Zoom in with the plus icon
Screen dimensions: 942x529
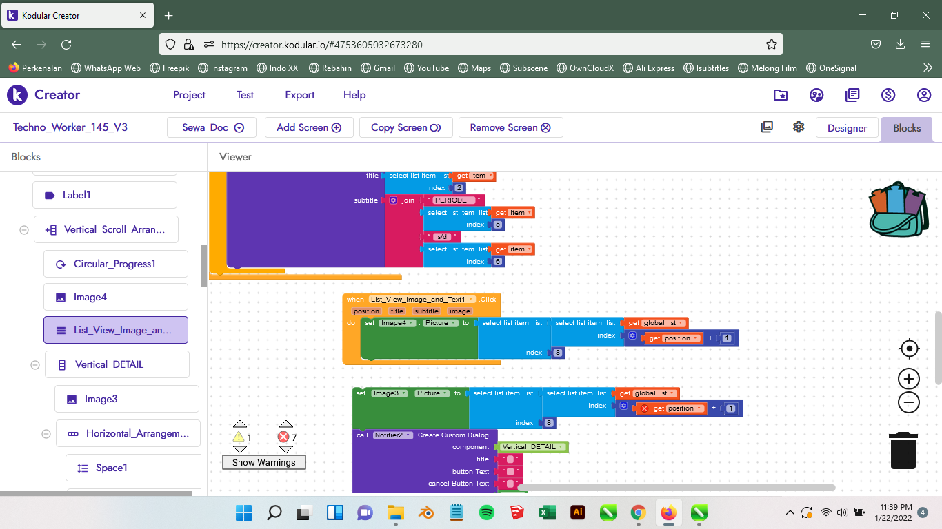(x=909, y=379)
